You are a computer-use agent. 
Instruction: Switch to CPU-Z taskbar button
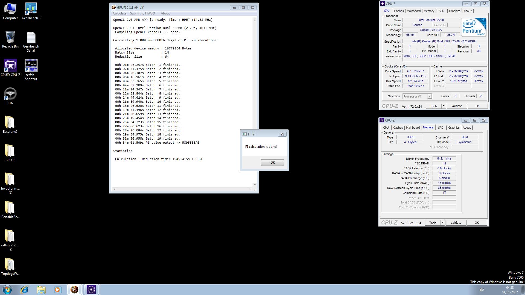click(x=91, y=290)
